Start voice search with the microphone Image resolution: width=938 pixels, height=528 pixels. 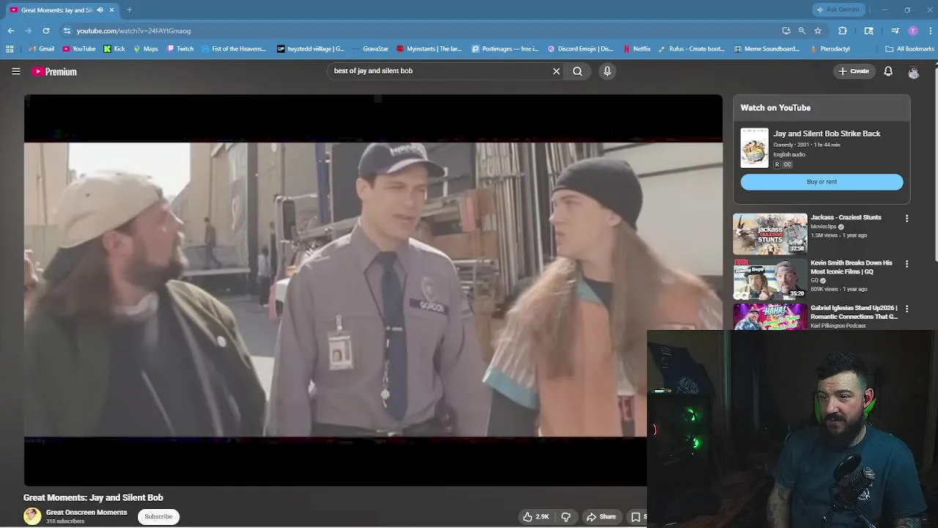[x=607, y=71]
